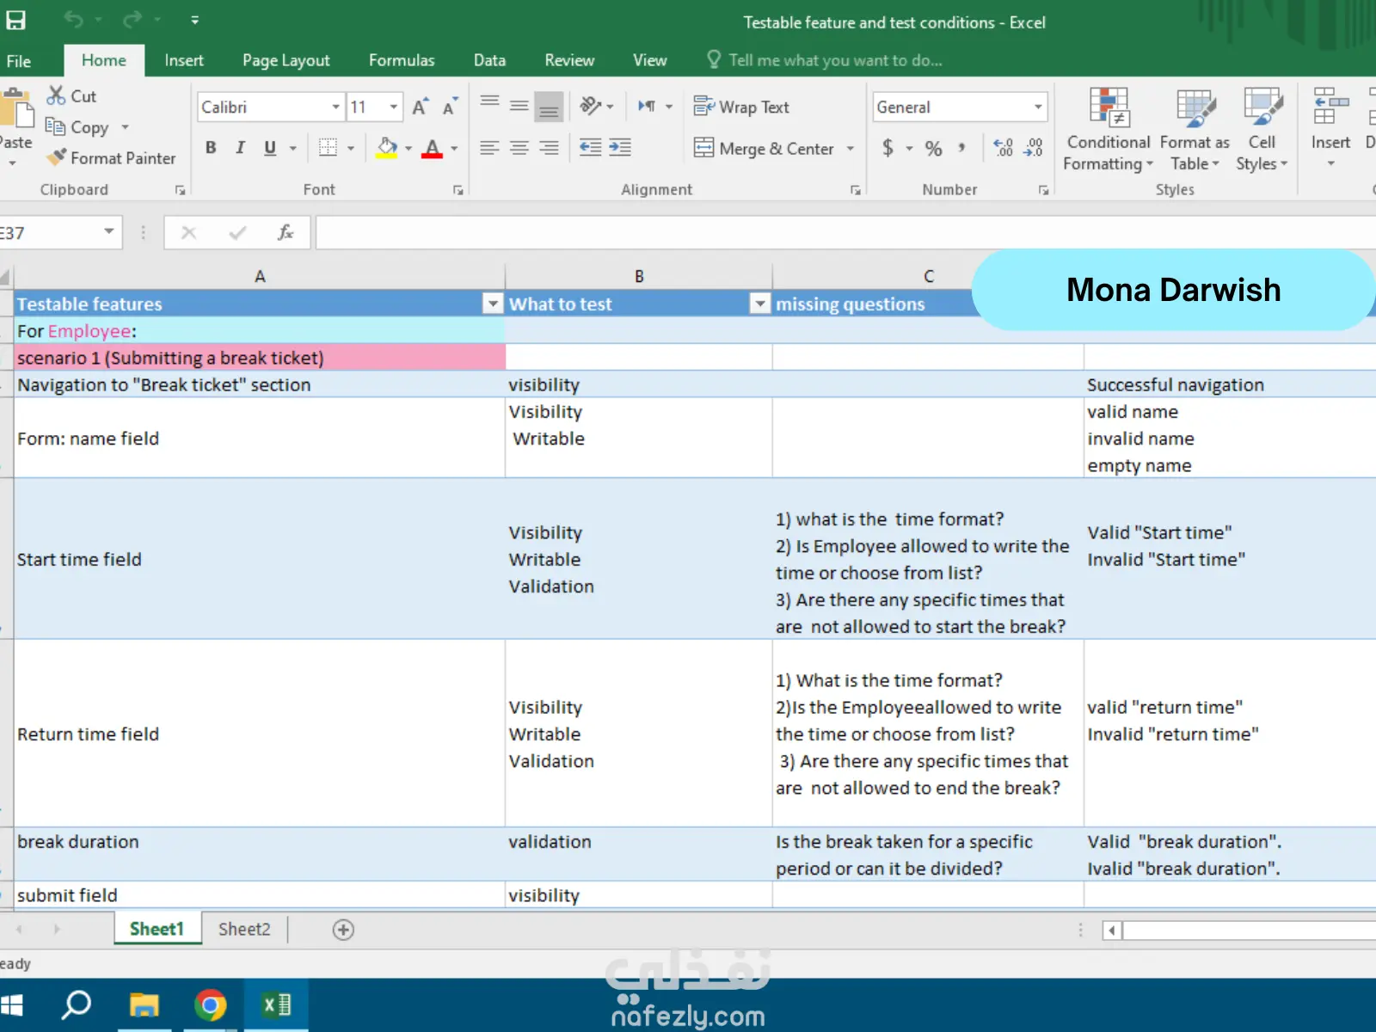The width and height of the screenshot is (1376, 1032).
Task: Add a new sheet with plus icon
Action: (343, 930)
